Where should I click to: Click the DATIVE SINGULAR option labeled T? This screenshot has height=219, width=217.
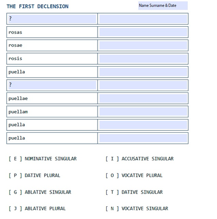pyautogui.click(x=134, y=192)
